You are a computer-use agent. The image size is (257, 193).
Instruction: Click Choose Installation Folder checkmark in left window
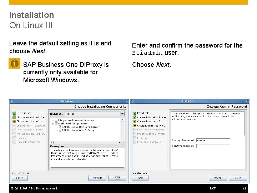click(14, 117)
